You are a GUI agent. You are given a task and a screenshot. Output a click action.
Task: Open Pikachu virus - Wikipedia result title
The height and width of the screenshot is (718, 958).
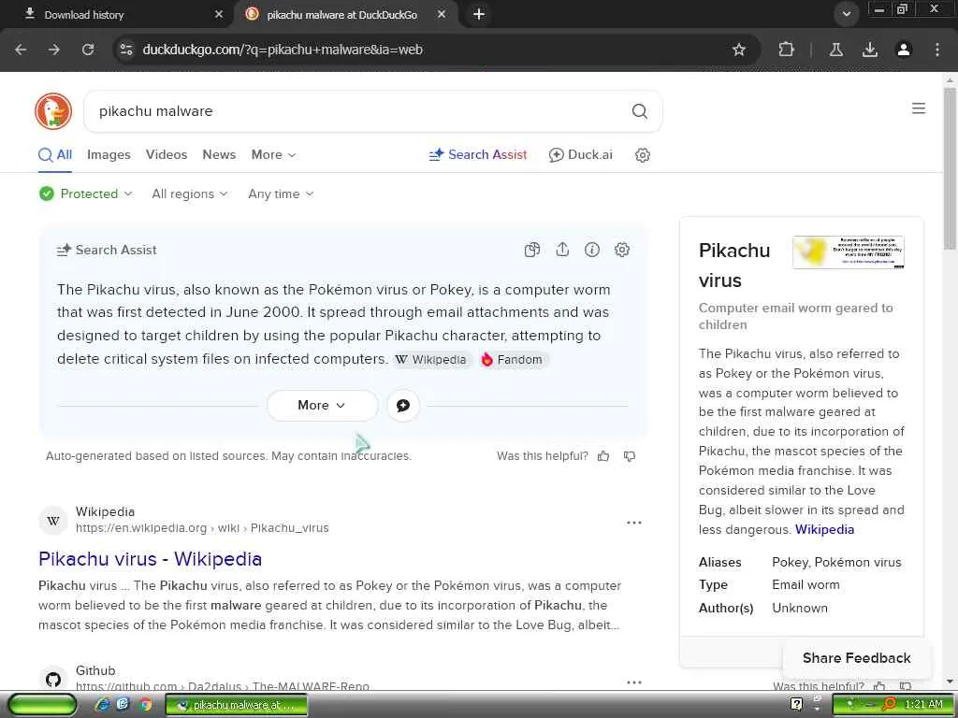(150, 559)
